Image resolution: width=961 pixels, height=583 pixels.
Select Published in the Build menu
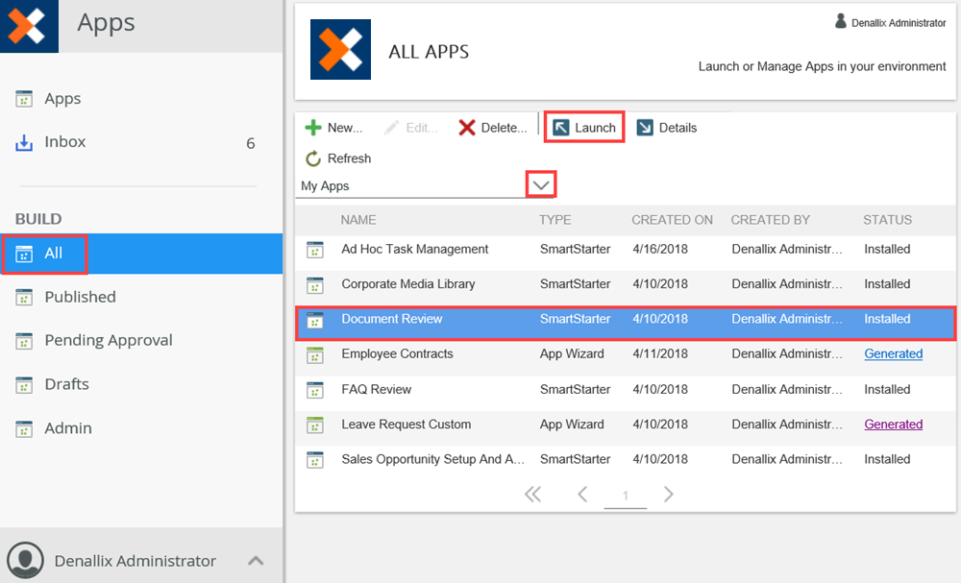coord(80,297)
